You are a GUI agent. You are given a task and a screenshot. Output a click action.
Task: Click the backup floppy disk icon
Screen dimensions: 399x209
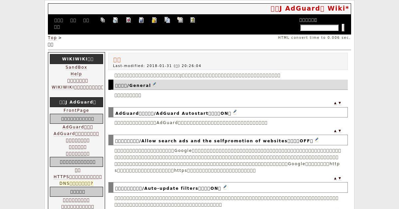141,20
